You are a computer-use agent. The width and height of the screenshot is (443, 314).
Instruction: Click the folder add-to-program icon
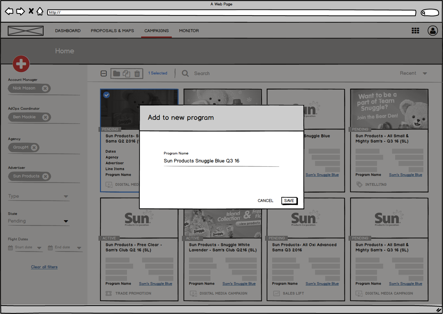(x=117, y=73)
